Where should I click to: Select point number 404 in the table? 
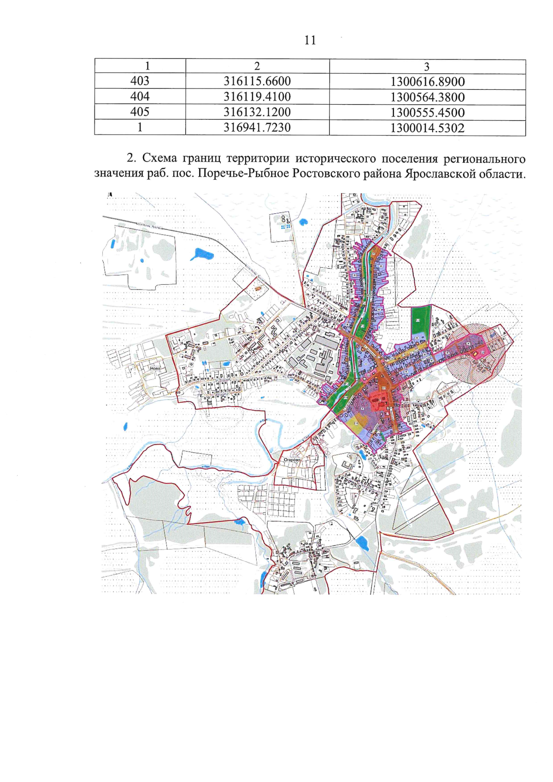(x=140, y=96)
